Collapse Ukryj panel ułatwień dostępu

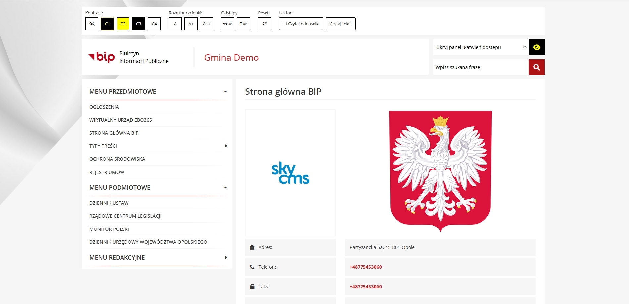pyautogui.click(x=481, y=47)
